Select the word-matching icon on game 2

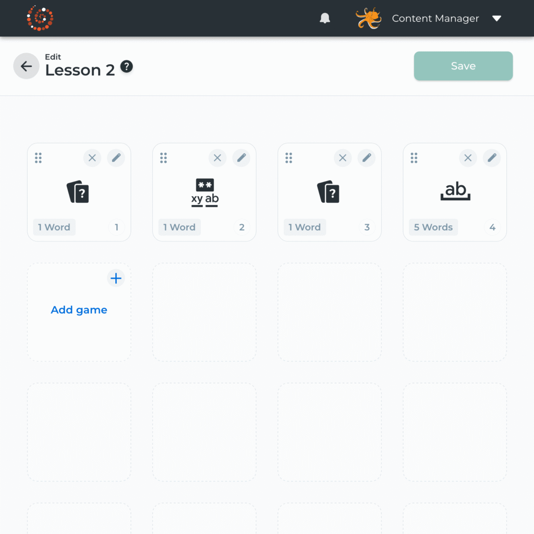(204, 192)
